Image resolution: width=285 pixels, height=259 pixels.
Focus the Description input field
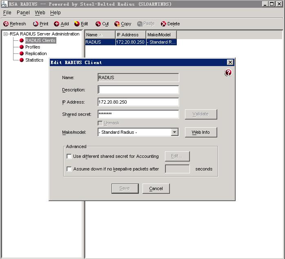[138, 90]
